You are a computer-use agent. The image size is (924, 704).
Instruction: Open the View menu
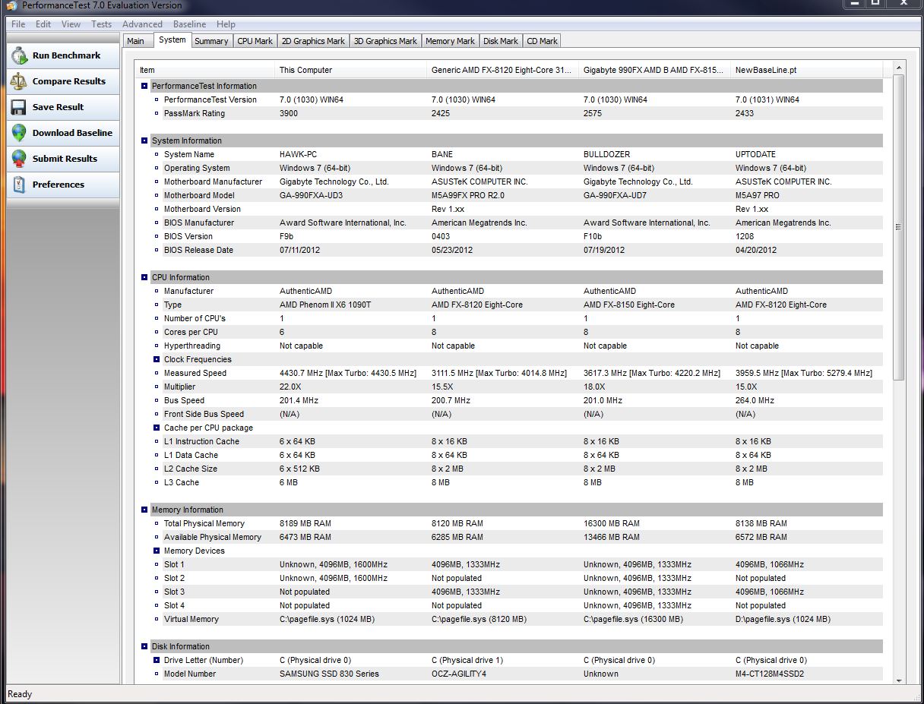[x=71, y=24]
